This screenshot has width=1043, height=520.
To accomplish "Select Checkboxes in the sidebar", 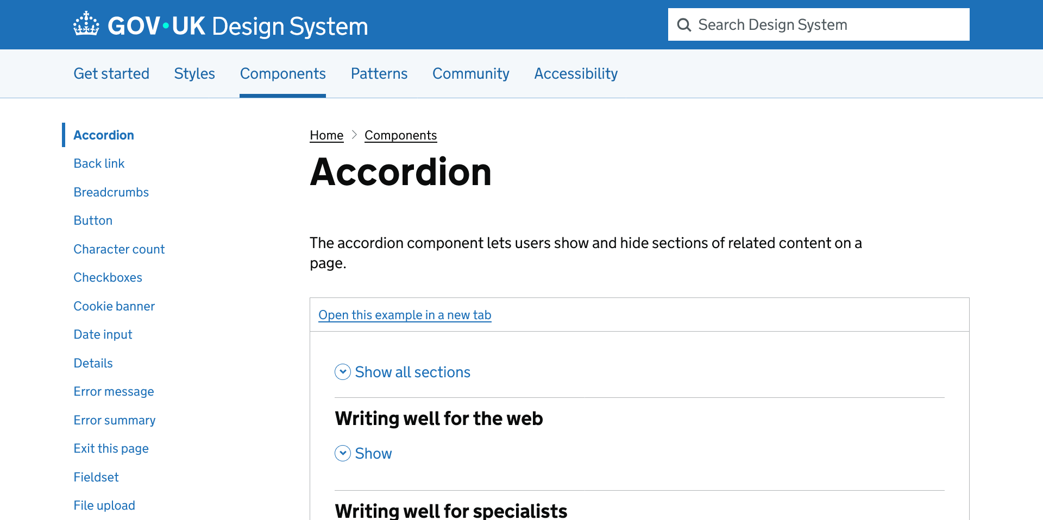I will point(108,277).
